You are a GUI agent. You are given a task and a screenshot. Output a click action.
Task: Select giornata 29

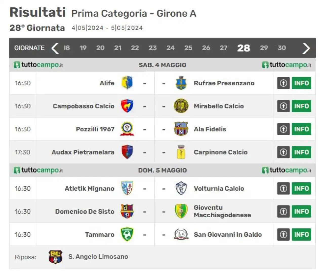click(x=264, y=48)
